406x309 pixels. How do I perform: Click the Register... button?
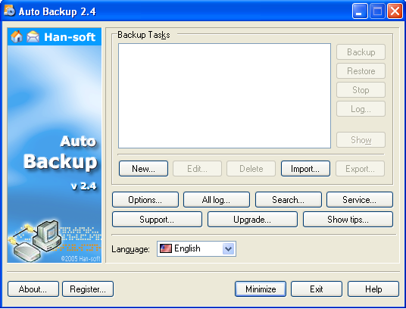(x=88, y=289)
